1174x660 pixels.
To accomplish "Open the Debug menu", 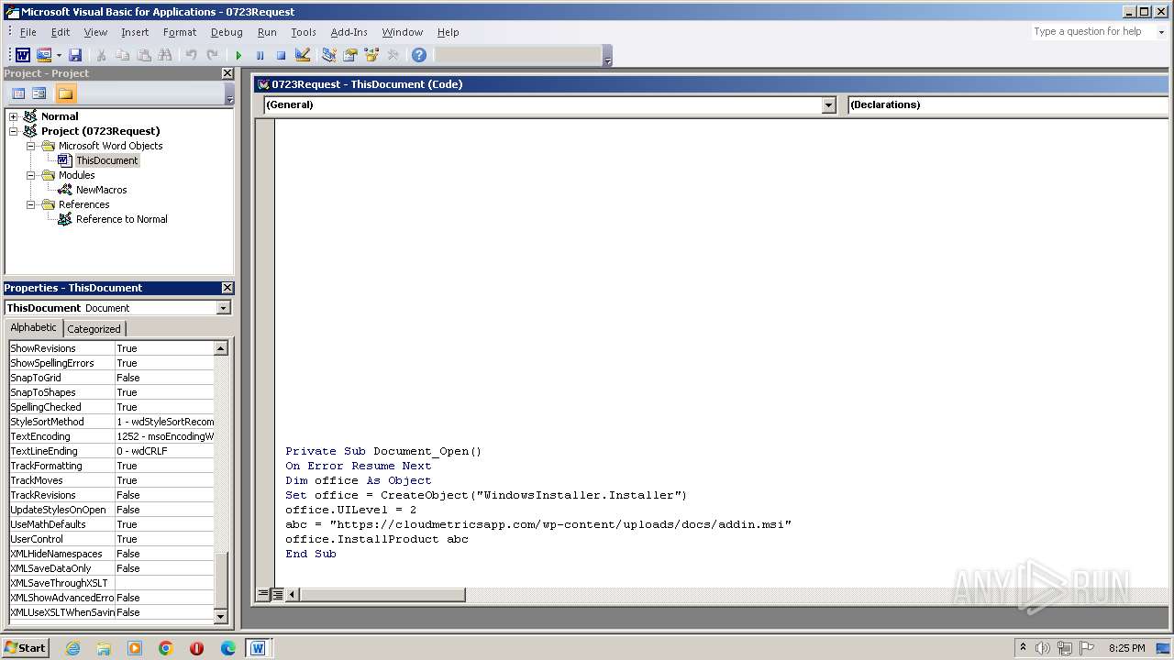I will 227,32.
